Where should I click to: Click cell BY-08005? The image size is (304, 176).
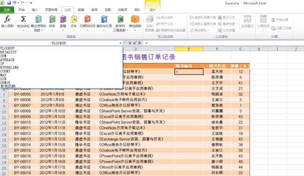pos(22,94)
